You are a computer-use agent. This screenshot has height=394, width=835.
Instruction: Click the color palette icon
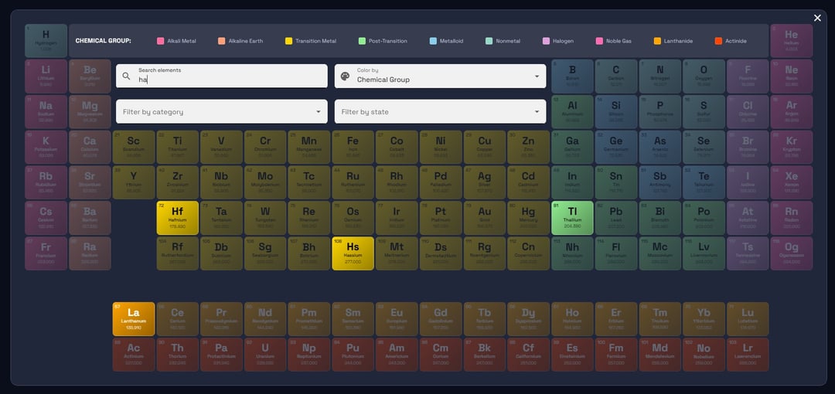coord(345,76)
